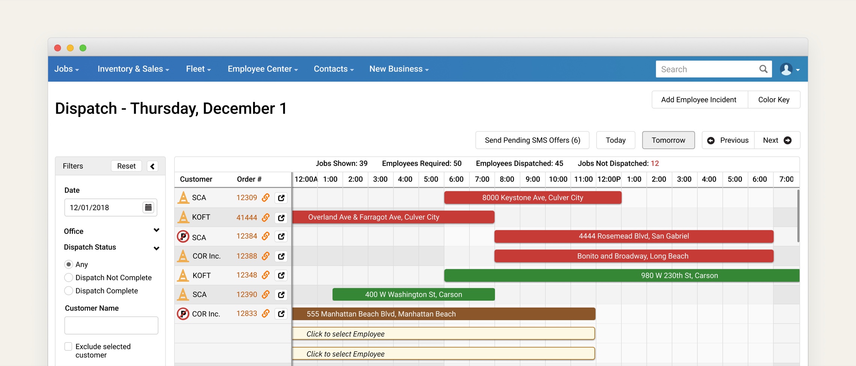This screenshot has height=366, width=856.
Task: Send Pending SMS Offers (6)
Action: click(x=532, y=140)
